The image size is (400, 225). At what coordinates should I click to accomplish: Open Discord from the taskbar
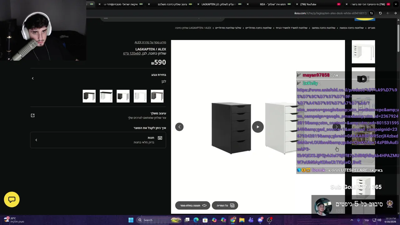[260, 220]
